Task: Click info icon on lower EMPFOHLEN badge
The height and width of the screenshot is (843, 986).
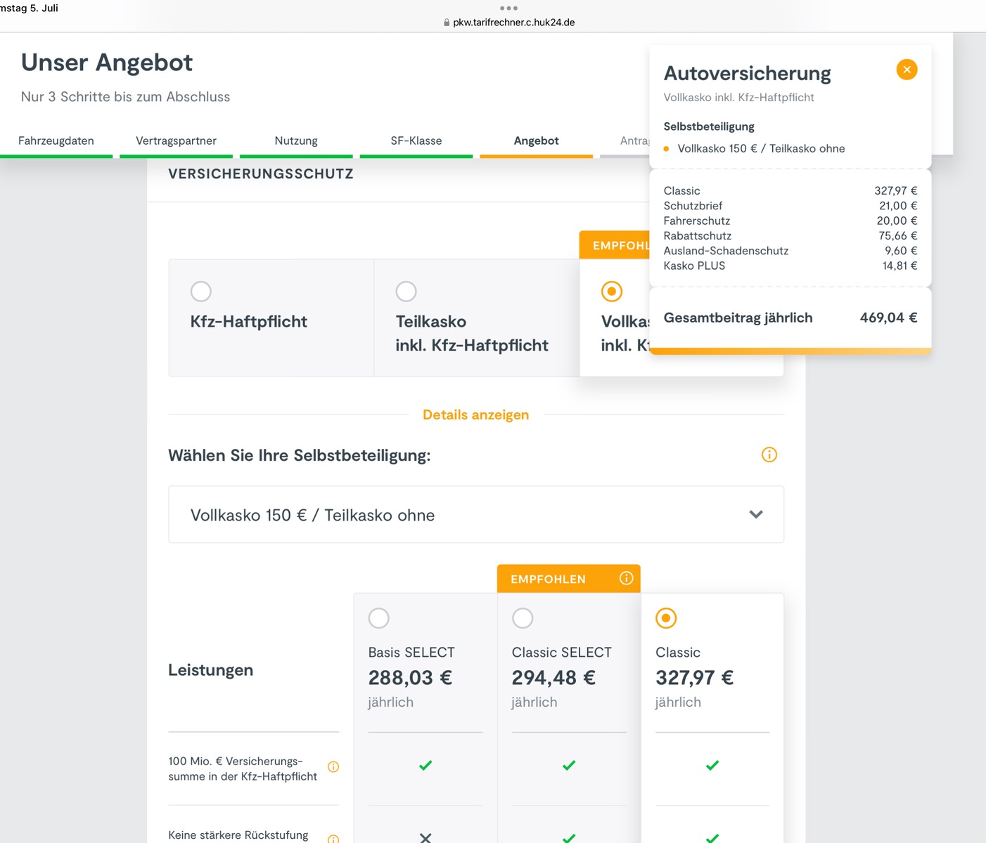Action: pyautogui.click(x=626, y=578)
